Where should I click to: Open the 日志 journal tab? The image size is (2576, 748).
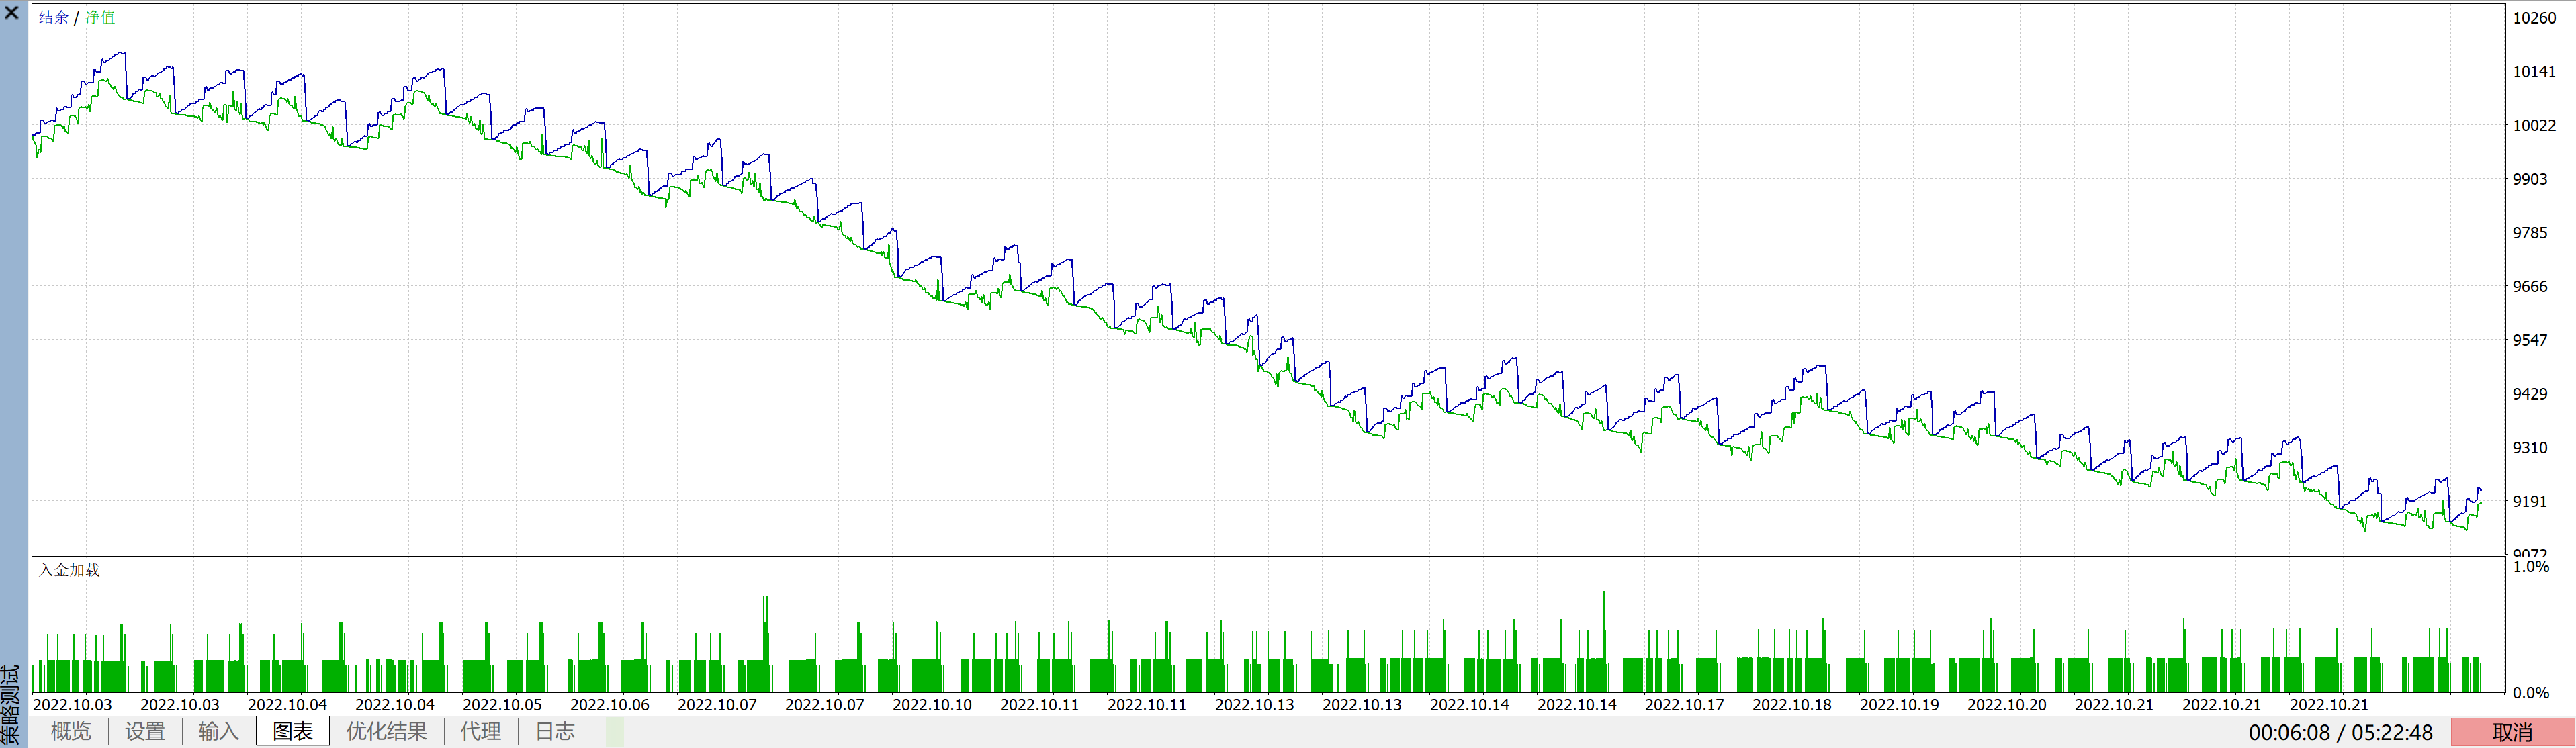[554, 731]
